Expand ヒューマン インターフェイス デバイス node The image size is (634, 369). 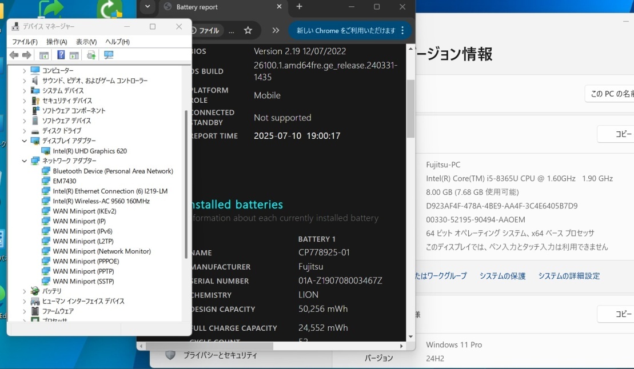24,301
